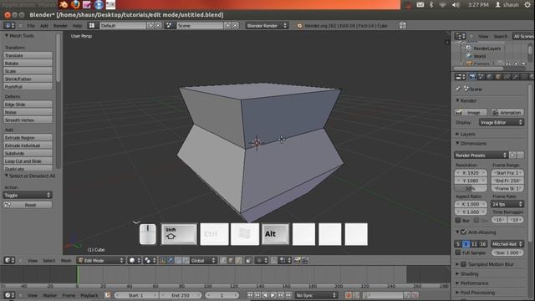Open the timeline Playback menu
The height and width of the screenshot is (301, 535).
(x=89, y=295)
